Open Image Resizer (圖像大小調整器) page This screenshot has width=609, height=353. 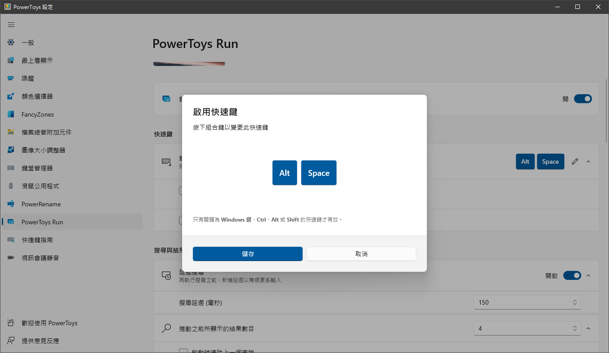click(72, 150)
